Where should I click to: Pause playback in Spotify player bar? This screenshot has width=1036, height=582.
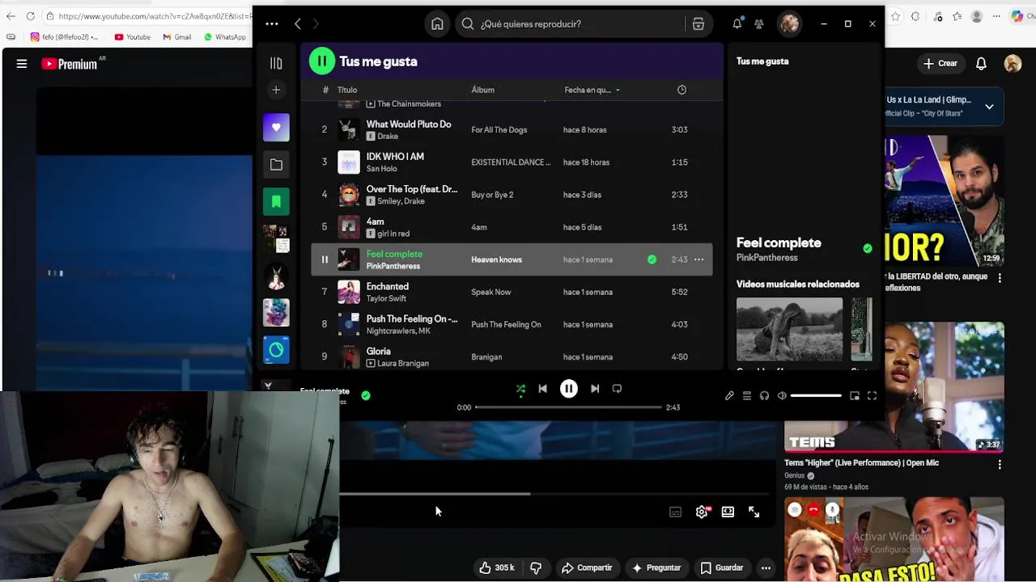click(569, 389)
